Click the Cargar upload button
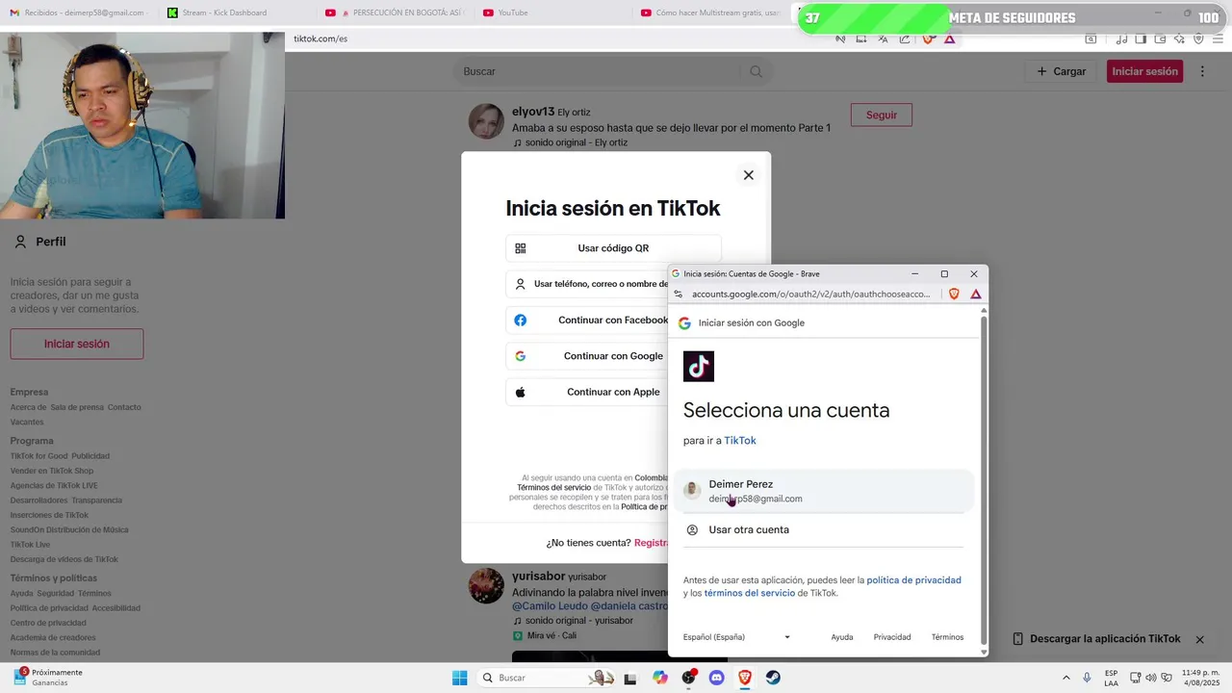 (x=1061, y=71)
